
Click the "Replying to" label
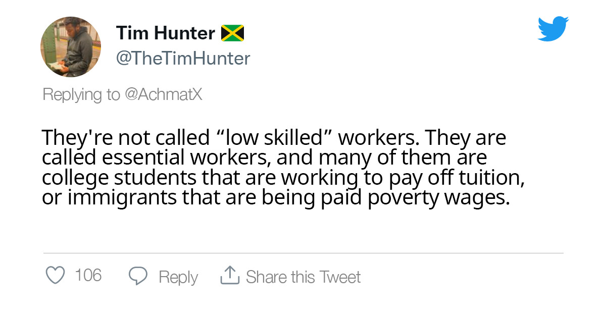(81, 94)
